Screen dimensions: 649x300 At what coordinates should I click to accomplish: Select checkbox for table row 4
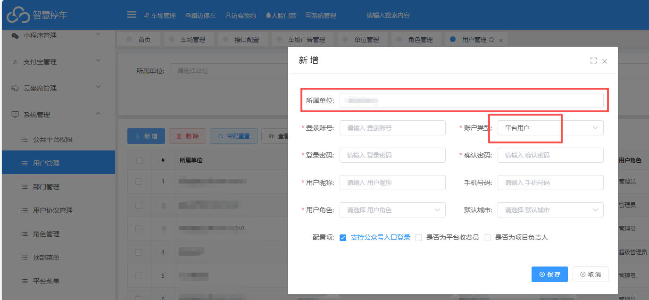point(139,252)
